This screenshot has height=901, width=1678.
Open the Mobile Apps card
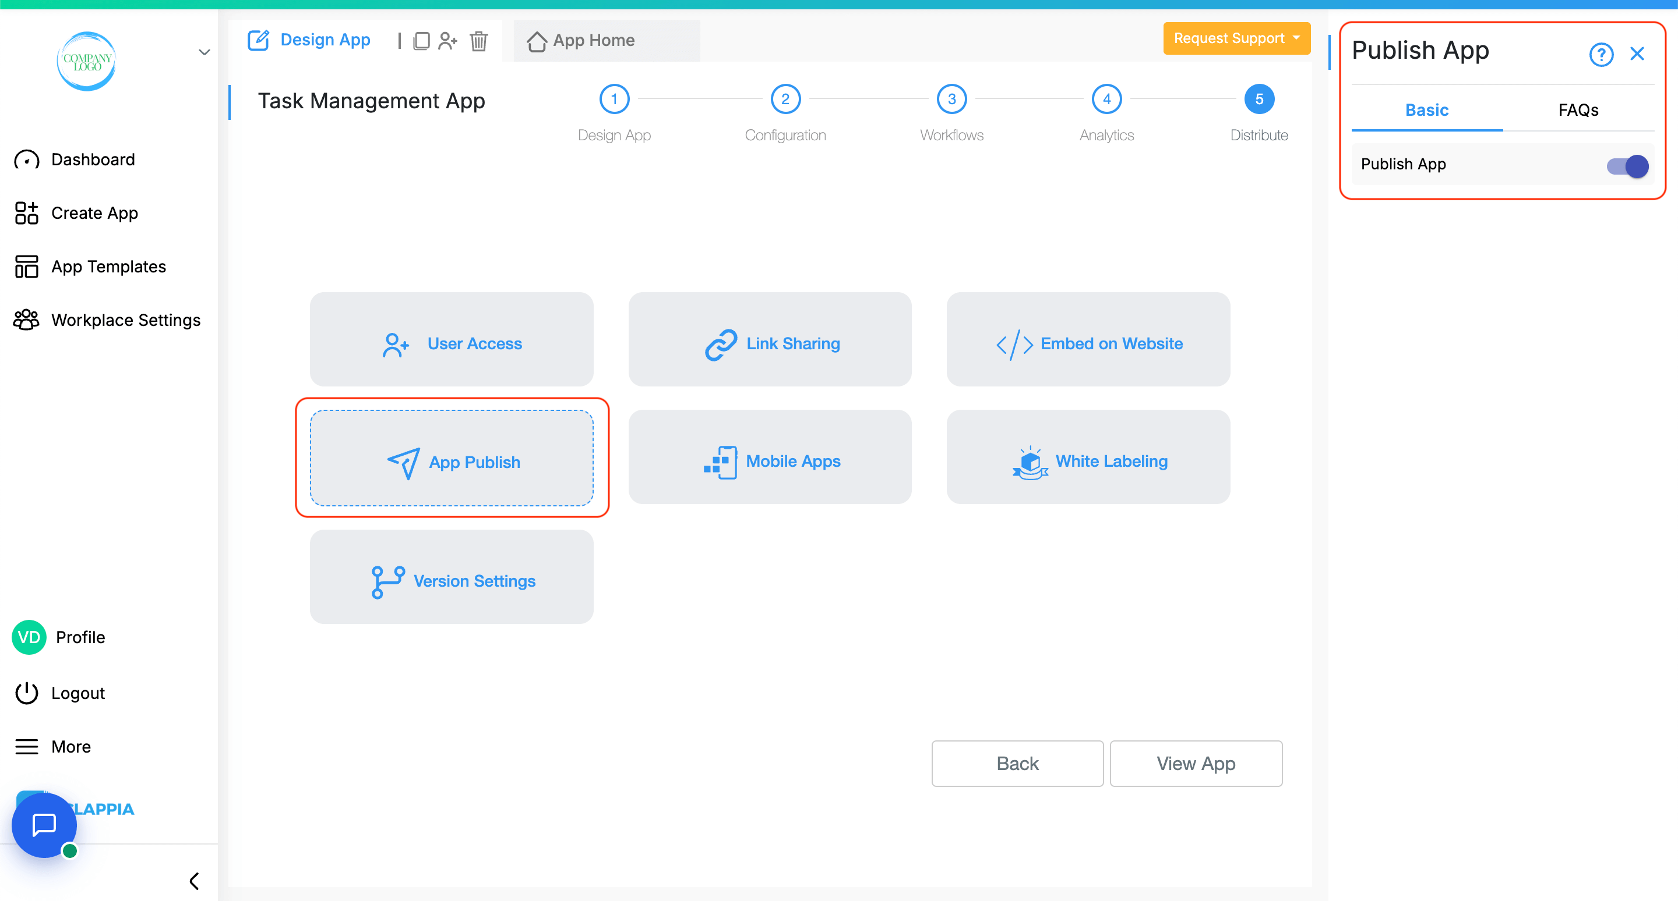pos(770,457)
